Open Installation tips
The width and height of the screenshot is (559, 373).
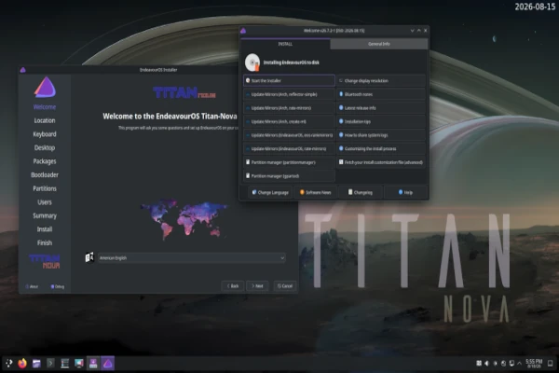pyautogui.click(x=381, y=121)
